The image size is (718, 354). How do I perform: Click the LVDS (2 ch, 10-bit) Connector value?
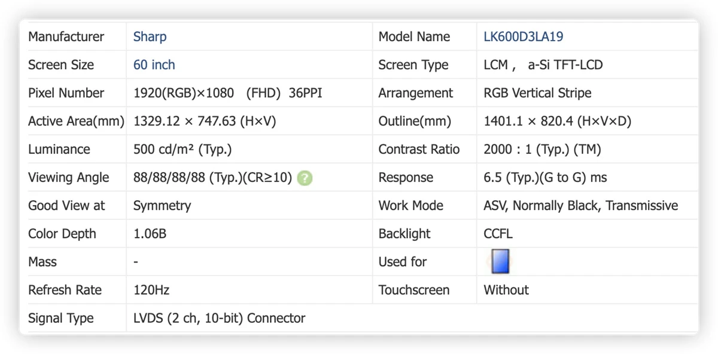(220, 318)
